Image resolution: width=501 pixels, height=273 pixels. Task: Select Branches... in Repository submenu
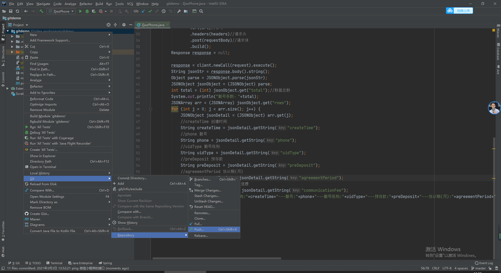click(x=214, y=179)
